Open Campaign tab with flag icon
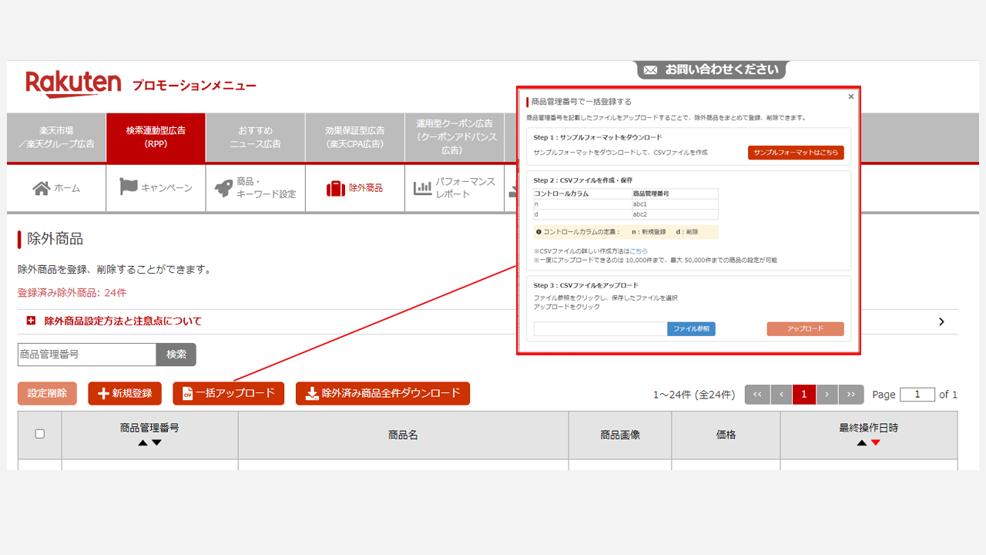This screenshot has width=986, height=555. [156, 188]
